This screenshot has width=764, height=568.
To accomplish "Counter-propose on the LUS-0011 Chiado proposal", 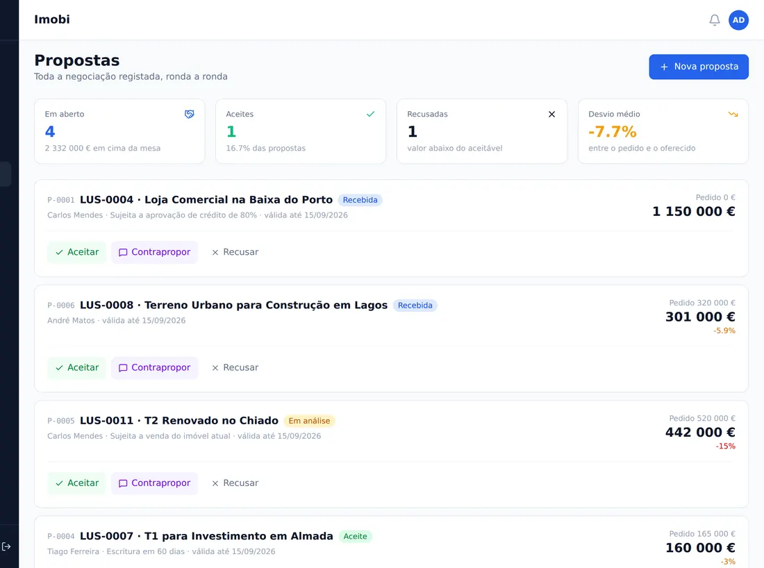I will point(154,483).
